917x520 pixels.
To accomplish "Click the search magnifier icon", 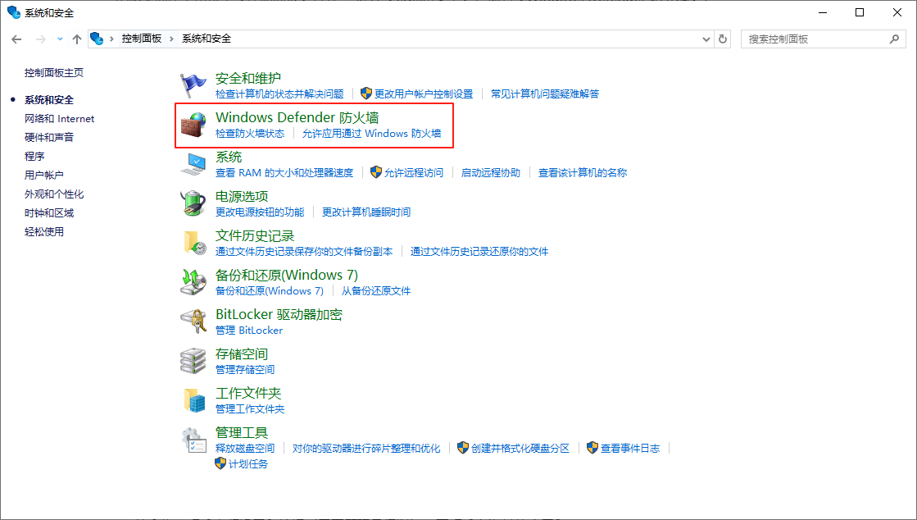I will 894,39.
